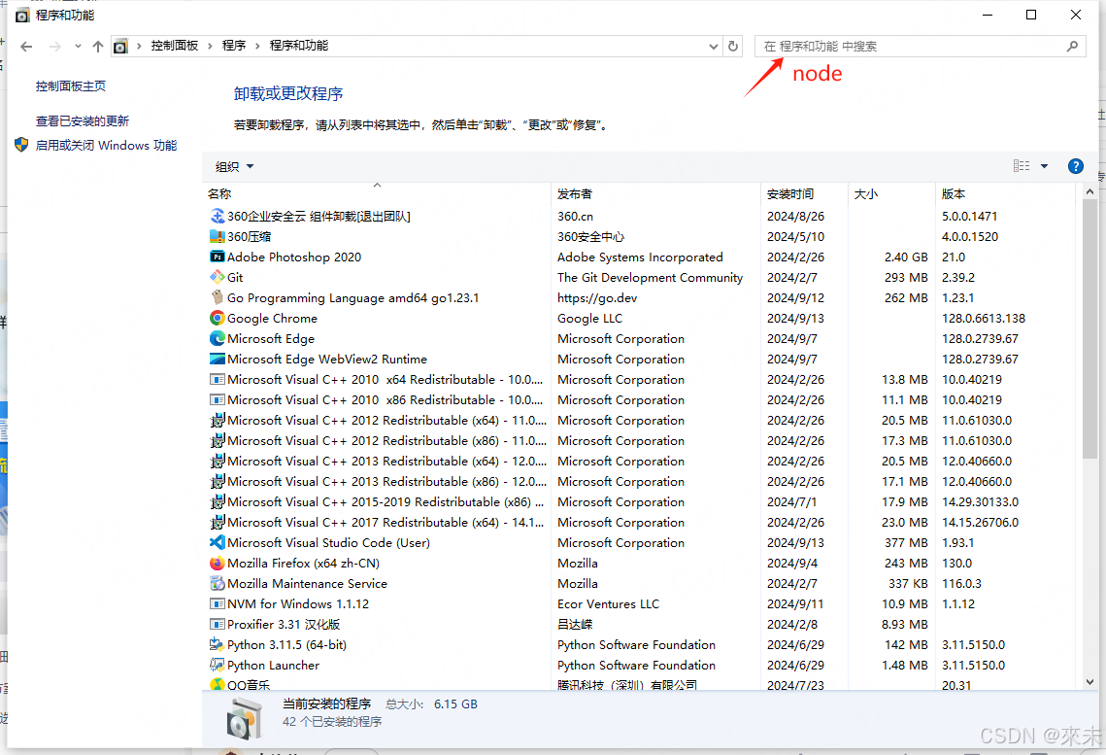Click publisher Ecor Ventures LLC
The width and height of the screenshot is (1106, 755).
pos(608,604)
